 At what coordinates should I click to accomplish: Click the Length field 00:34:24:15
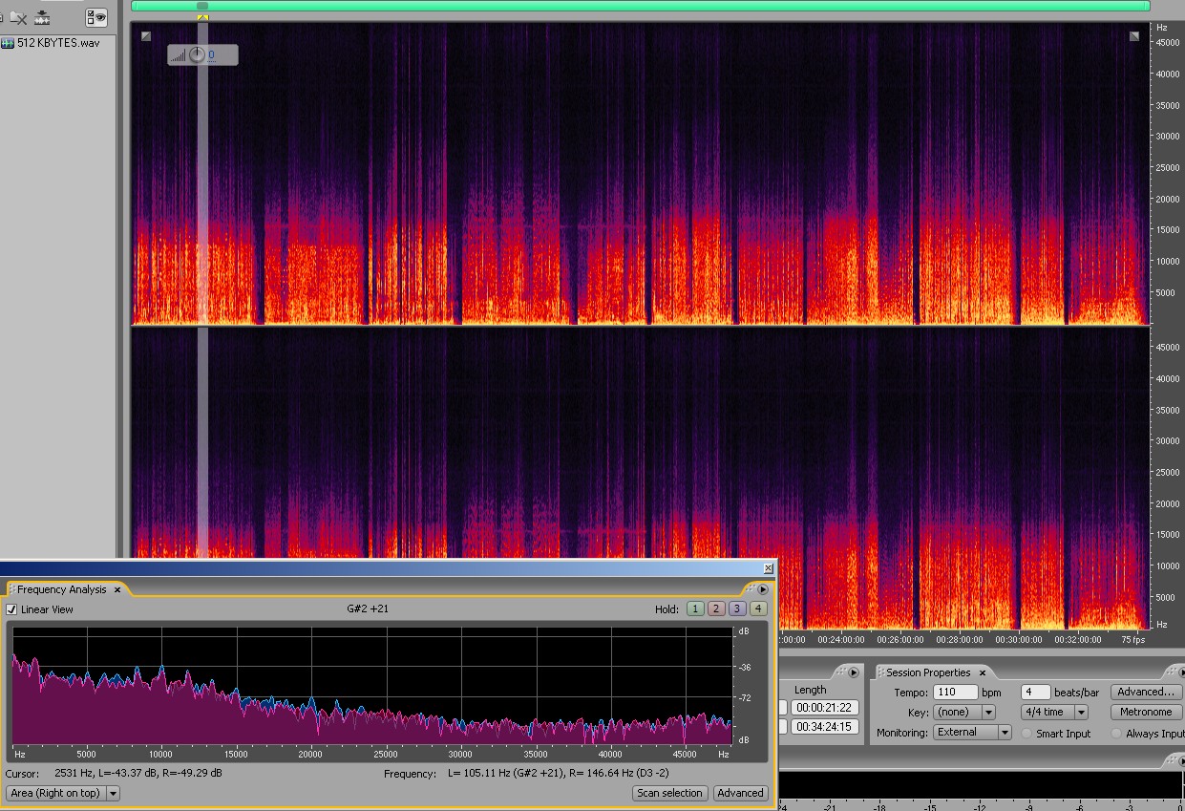(x=826, y=727)
